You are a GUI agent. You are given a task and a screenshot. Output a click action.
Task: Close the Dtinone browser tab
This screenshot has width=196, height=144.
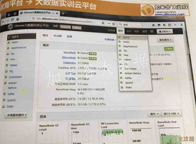pos(57,13)
